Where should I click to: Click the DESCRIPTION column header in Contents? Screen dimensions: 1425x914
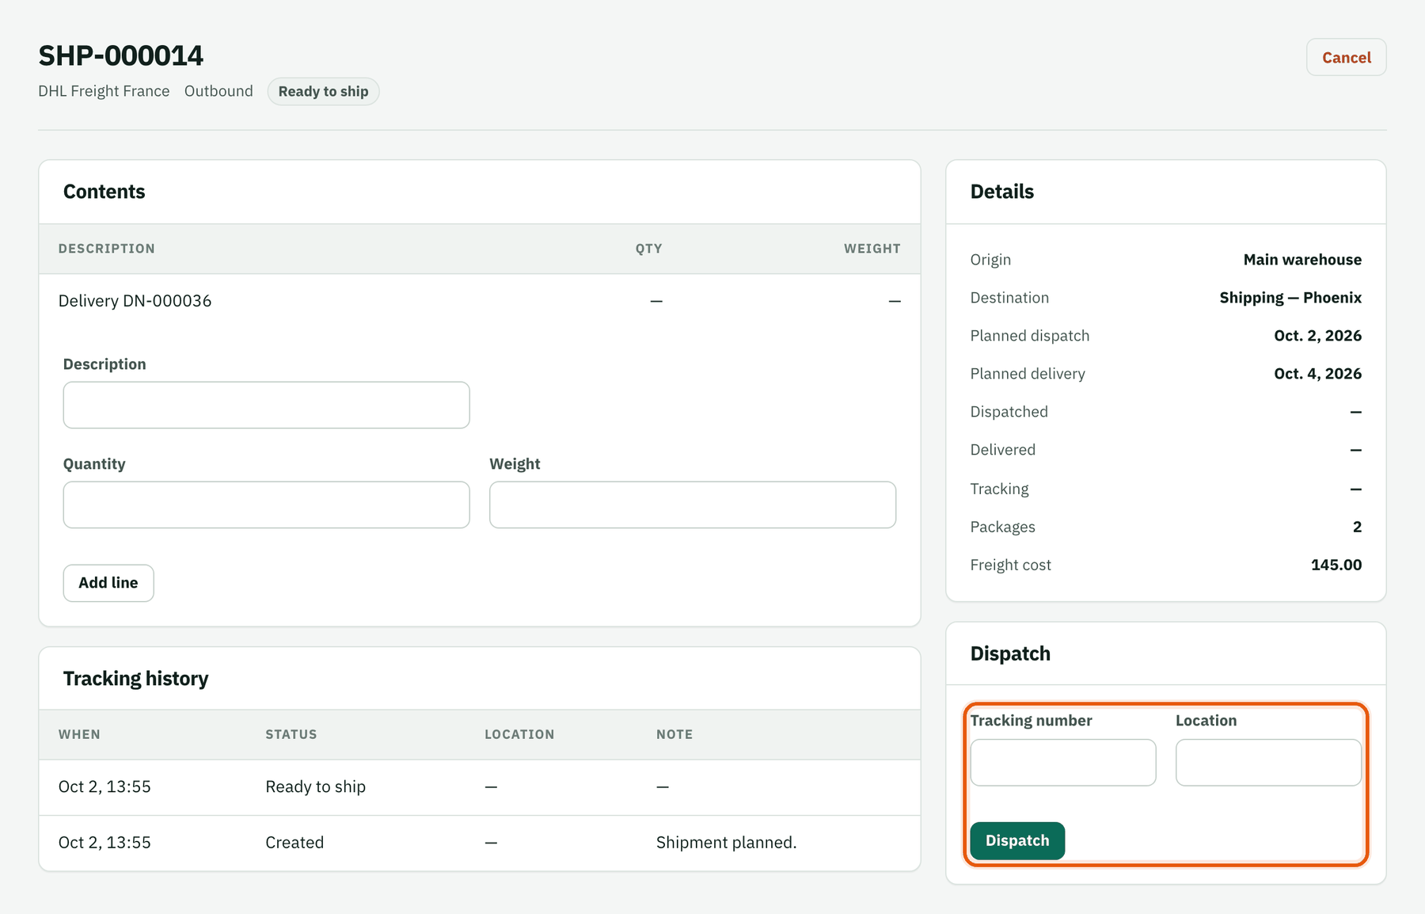coord(107,249)
